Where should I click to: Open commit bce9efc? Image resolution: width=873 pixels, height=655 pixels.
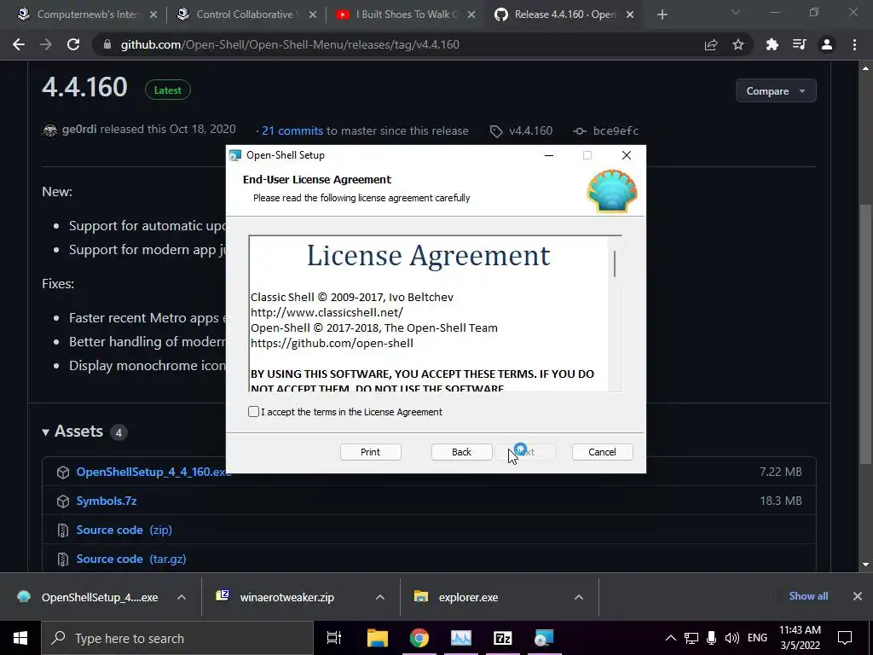pos(616,130)
